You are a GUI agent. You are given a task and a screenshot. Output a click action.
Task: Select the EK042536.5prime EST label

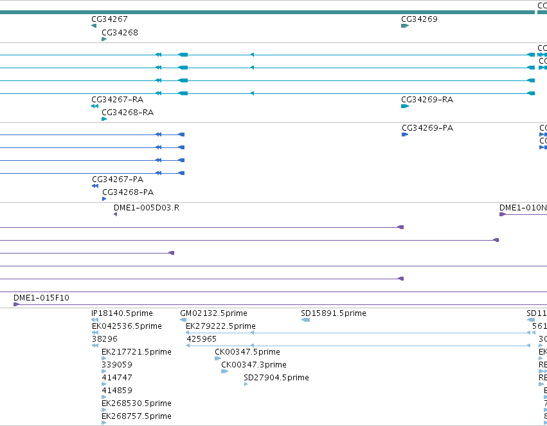point(127,326)
